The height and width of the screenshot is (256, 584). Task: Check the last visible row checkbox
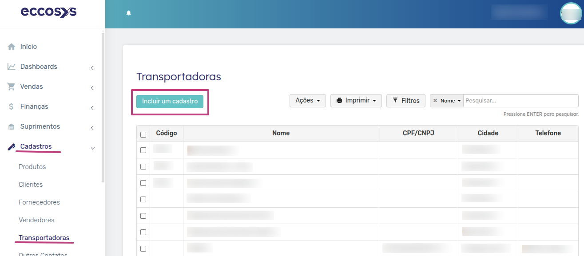(x=143, y=248)
